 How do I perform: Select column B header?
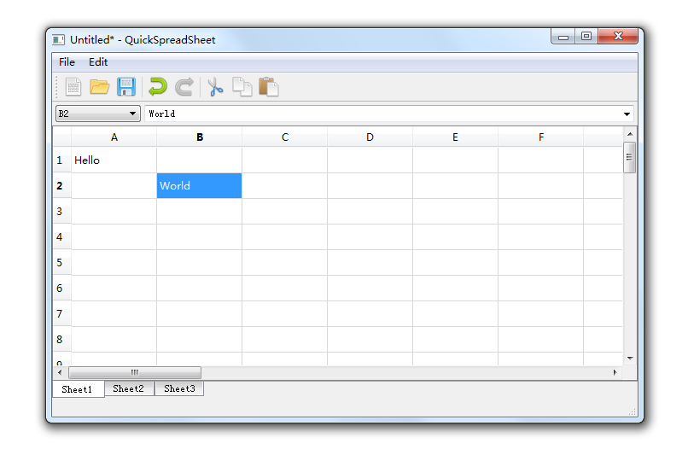click(x=199, y=137)
